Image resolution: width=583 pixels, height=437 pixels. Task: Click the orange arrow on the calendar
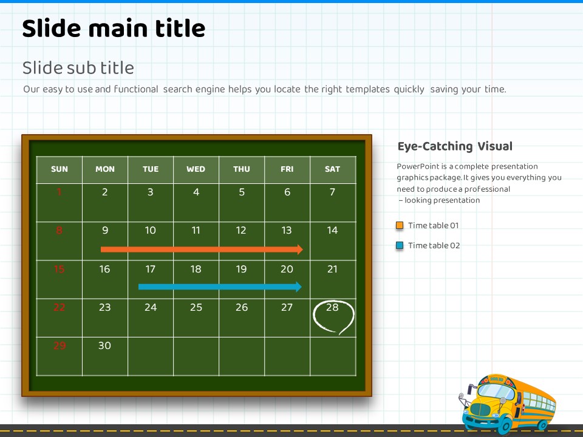202,249
